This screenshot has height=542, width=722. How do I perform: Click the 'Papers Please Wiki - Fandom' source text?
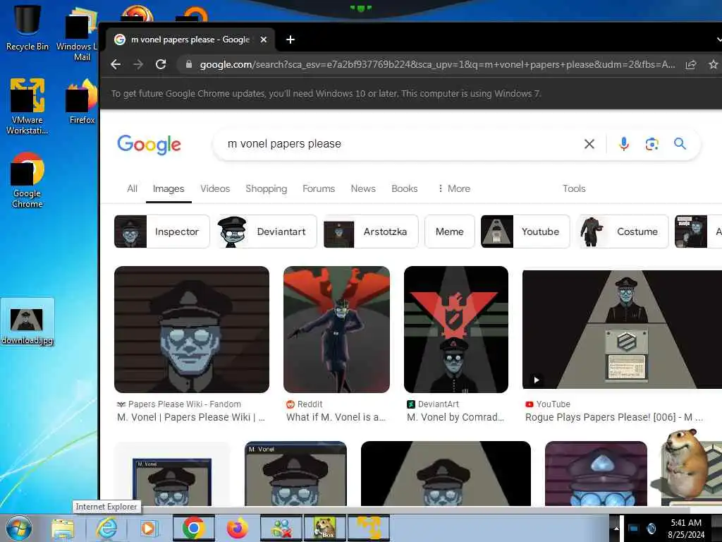tap(184, 404)
